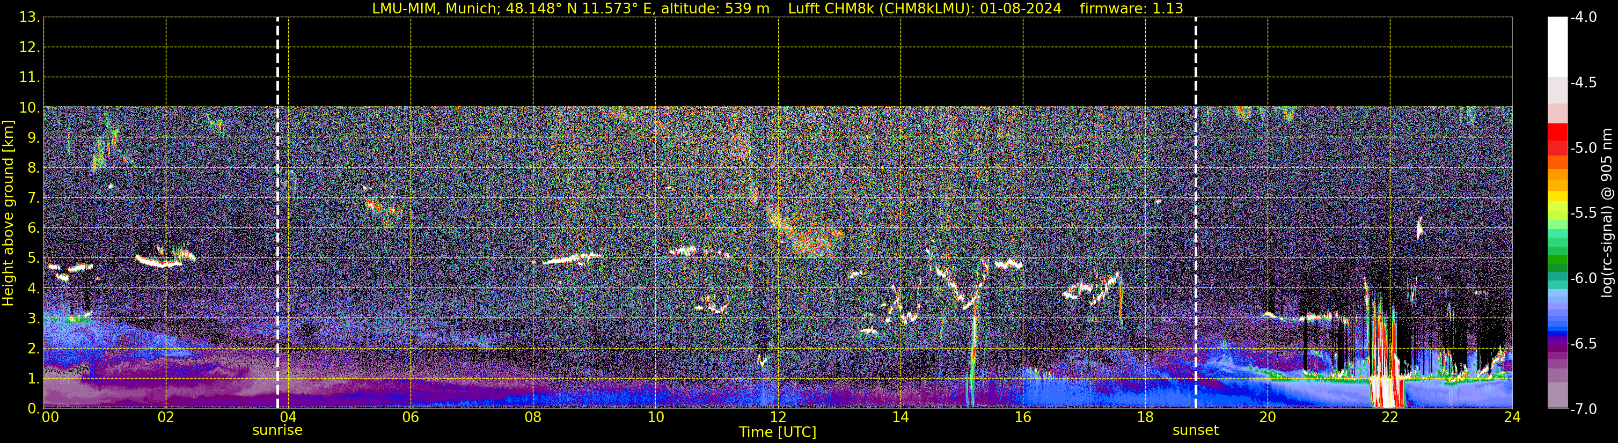The image size is (1618, 443).
Task: Click the '5.' height tick label
Action: tap(33, 259)
